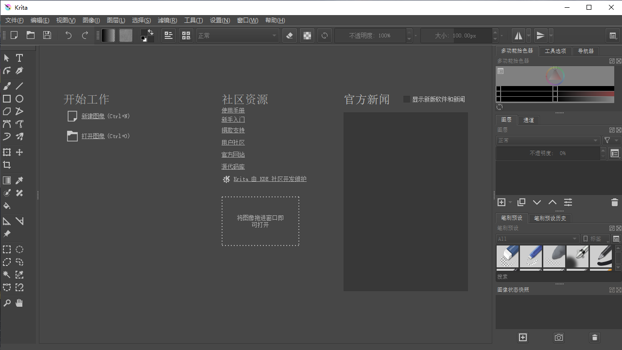The width and height of the screenshot is (622, 350).
Task: Toggle horizontal mirror painting
Action: tap(518, 35)
